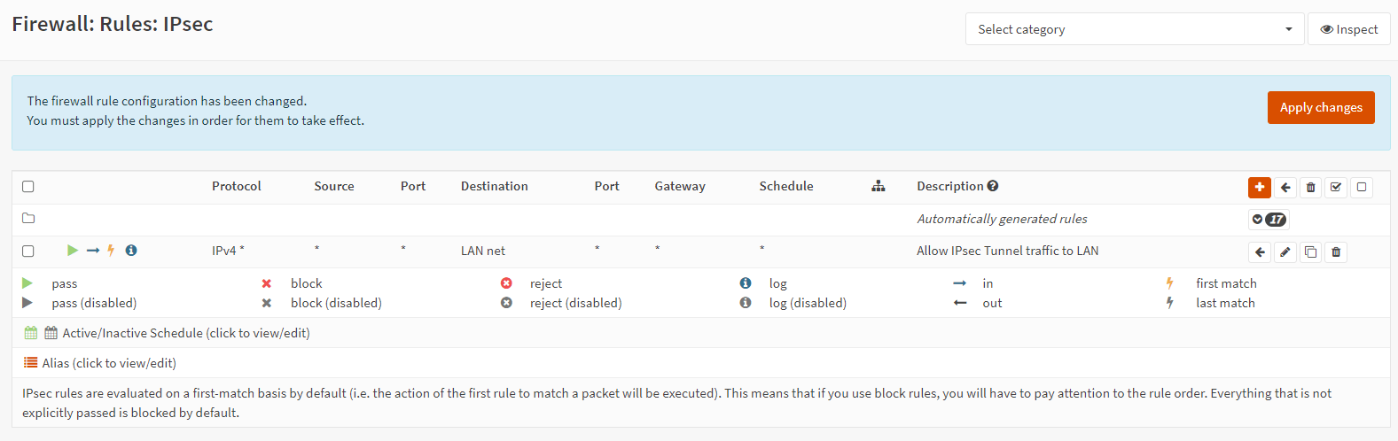Enable selected rules with checked-box button
The height and width of the screenshot is (441, 1398).
[x=1336, y=187]
